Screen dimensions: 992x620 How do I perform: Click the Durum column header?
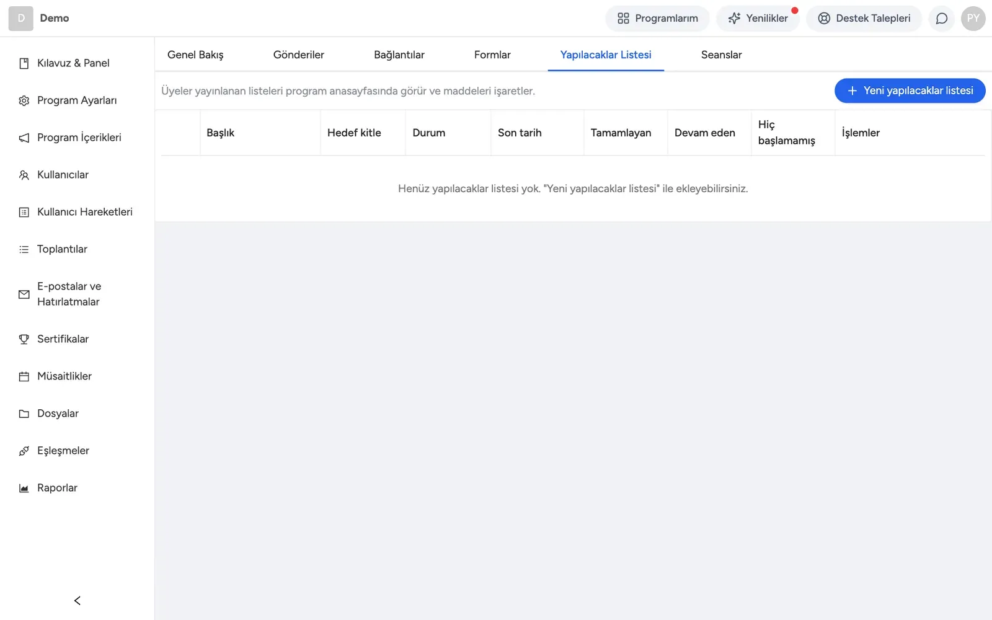(x=448, y=133)
